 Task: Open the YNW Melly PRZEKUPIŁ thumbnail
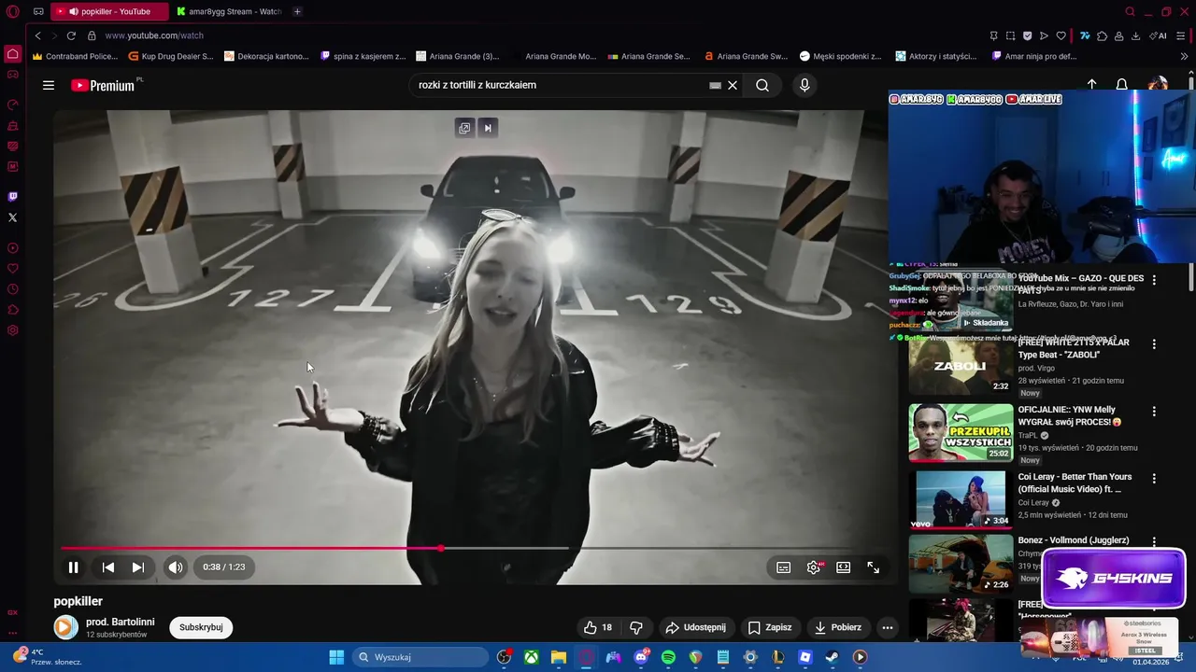pyautogui.click(x=961, y=432)
